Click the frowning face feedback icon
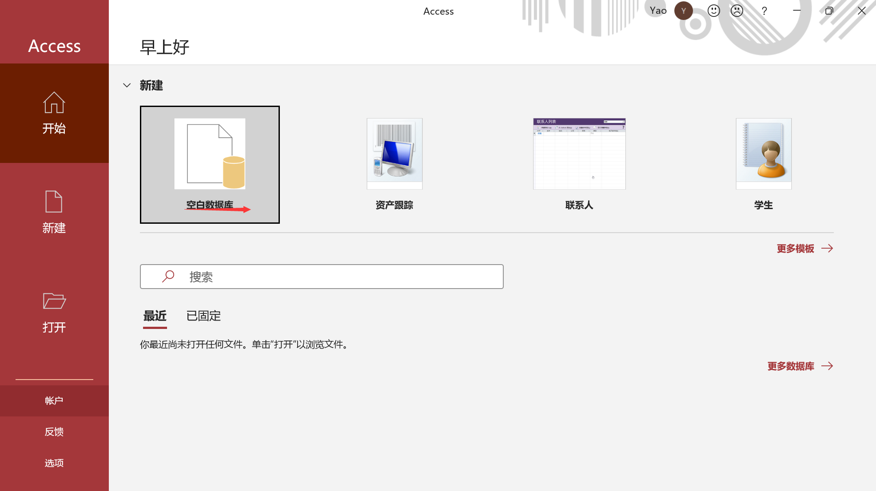This screenshot has height=491, width=876. click(x=737, y=11)
